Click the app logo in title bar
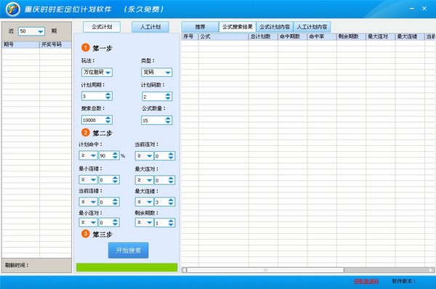436x289 pixels. click(13, 9)
